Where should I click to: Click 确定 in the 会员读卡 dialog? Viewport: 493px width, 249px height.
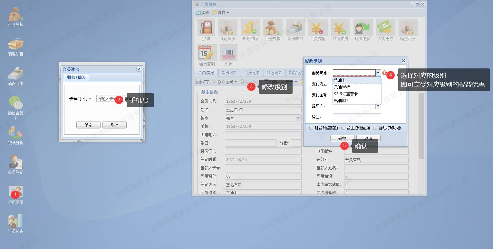tap(89, 125)
